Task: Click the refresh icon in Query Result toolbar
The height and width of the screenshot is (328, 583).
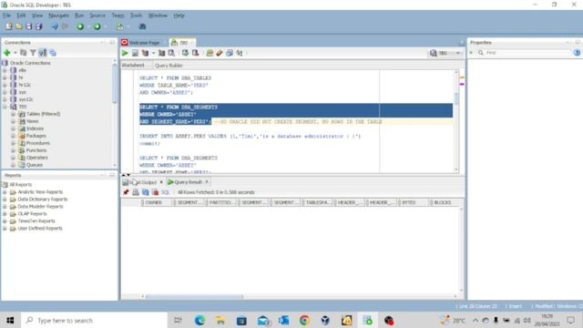Action: 146,192
